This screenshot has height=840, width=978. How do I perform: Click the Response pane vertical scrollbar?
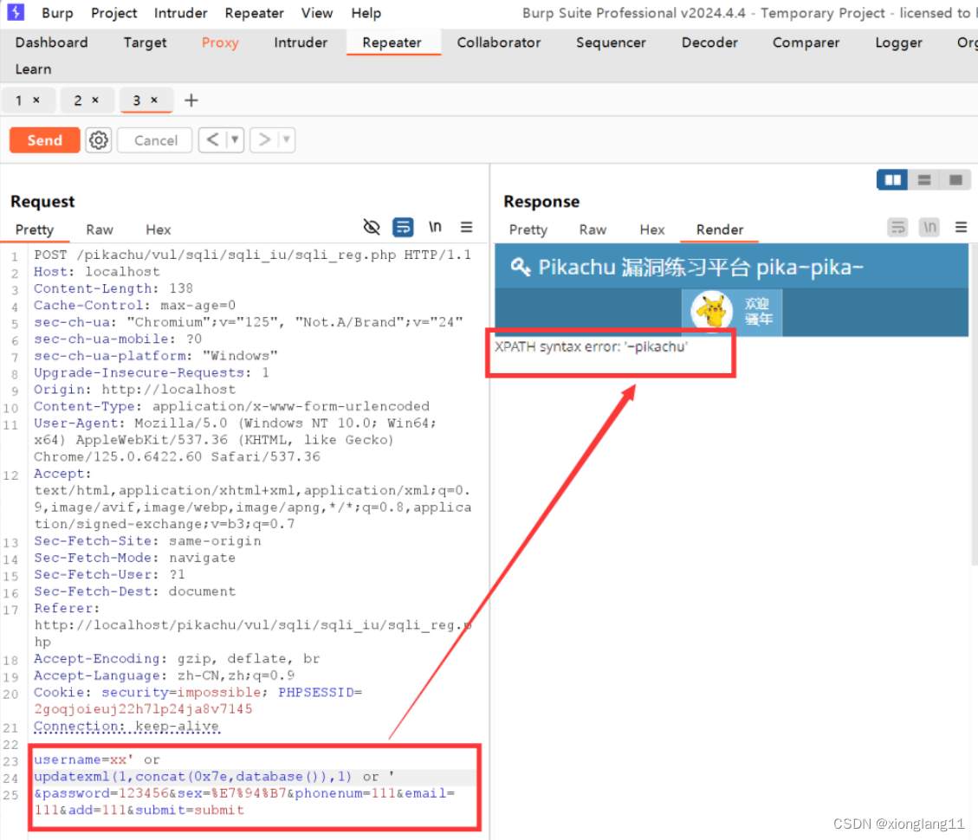click(973, 405)
